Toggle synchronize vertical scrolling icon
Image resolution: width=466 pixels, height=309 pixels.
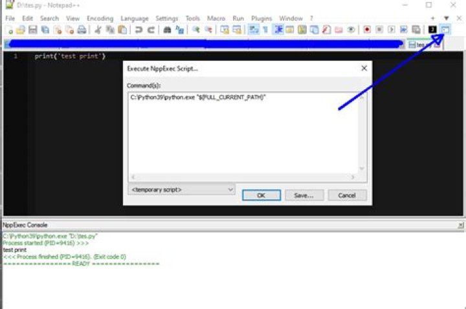(x=225, y=30)
